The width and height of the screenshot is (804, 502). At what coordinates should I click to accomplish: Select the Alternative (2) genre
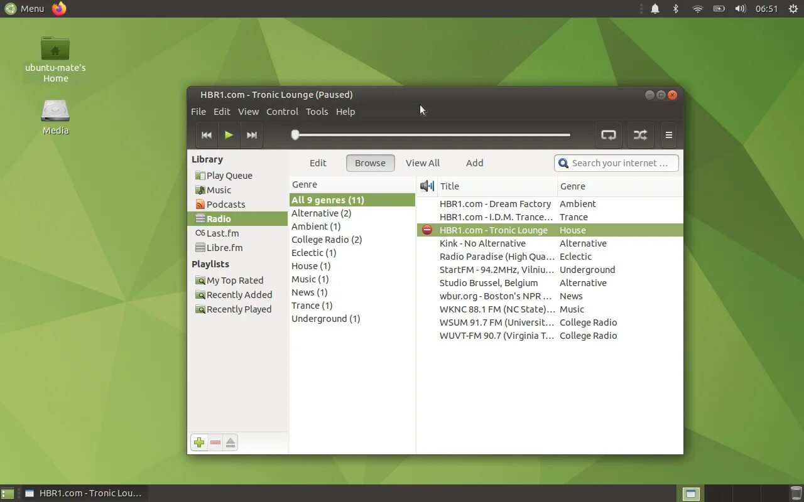[352, 213]
